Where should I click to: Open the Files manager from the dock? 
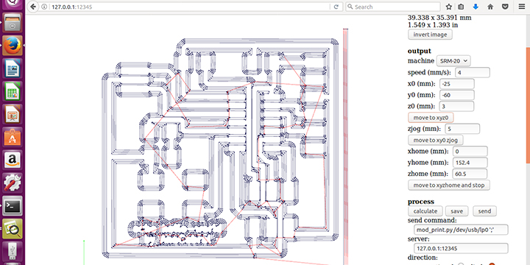(x=13, y=24)
